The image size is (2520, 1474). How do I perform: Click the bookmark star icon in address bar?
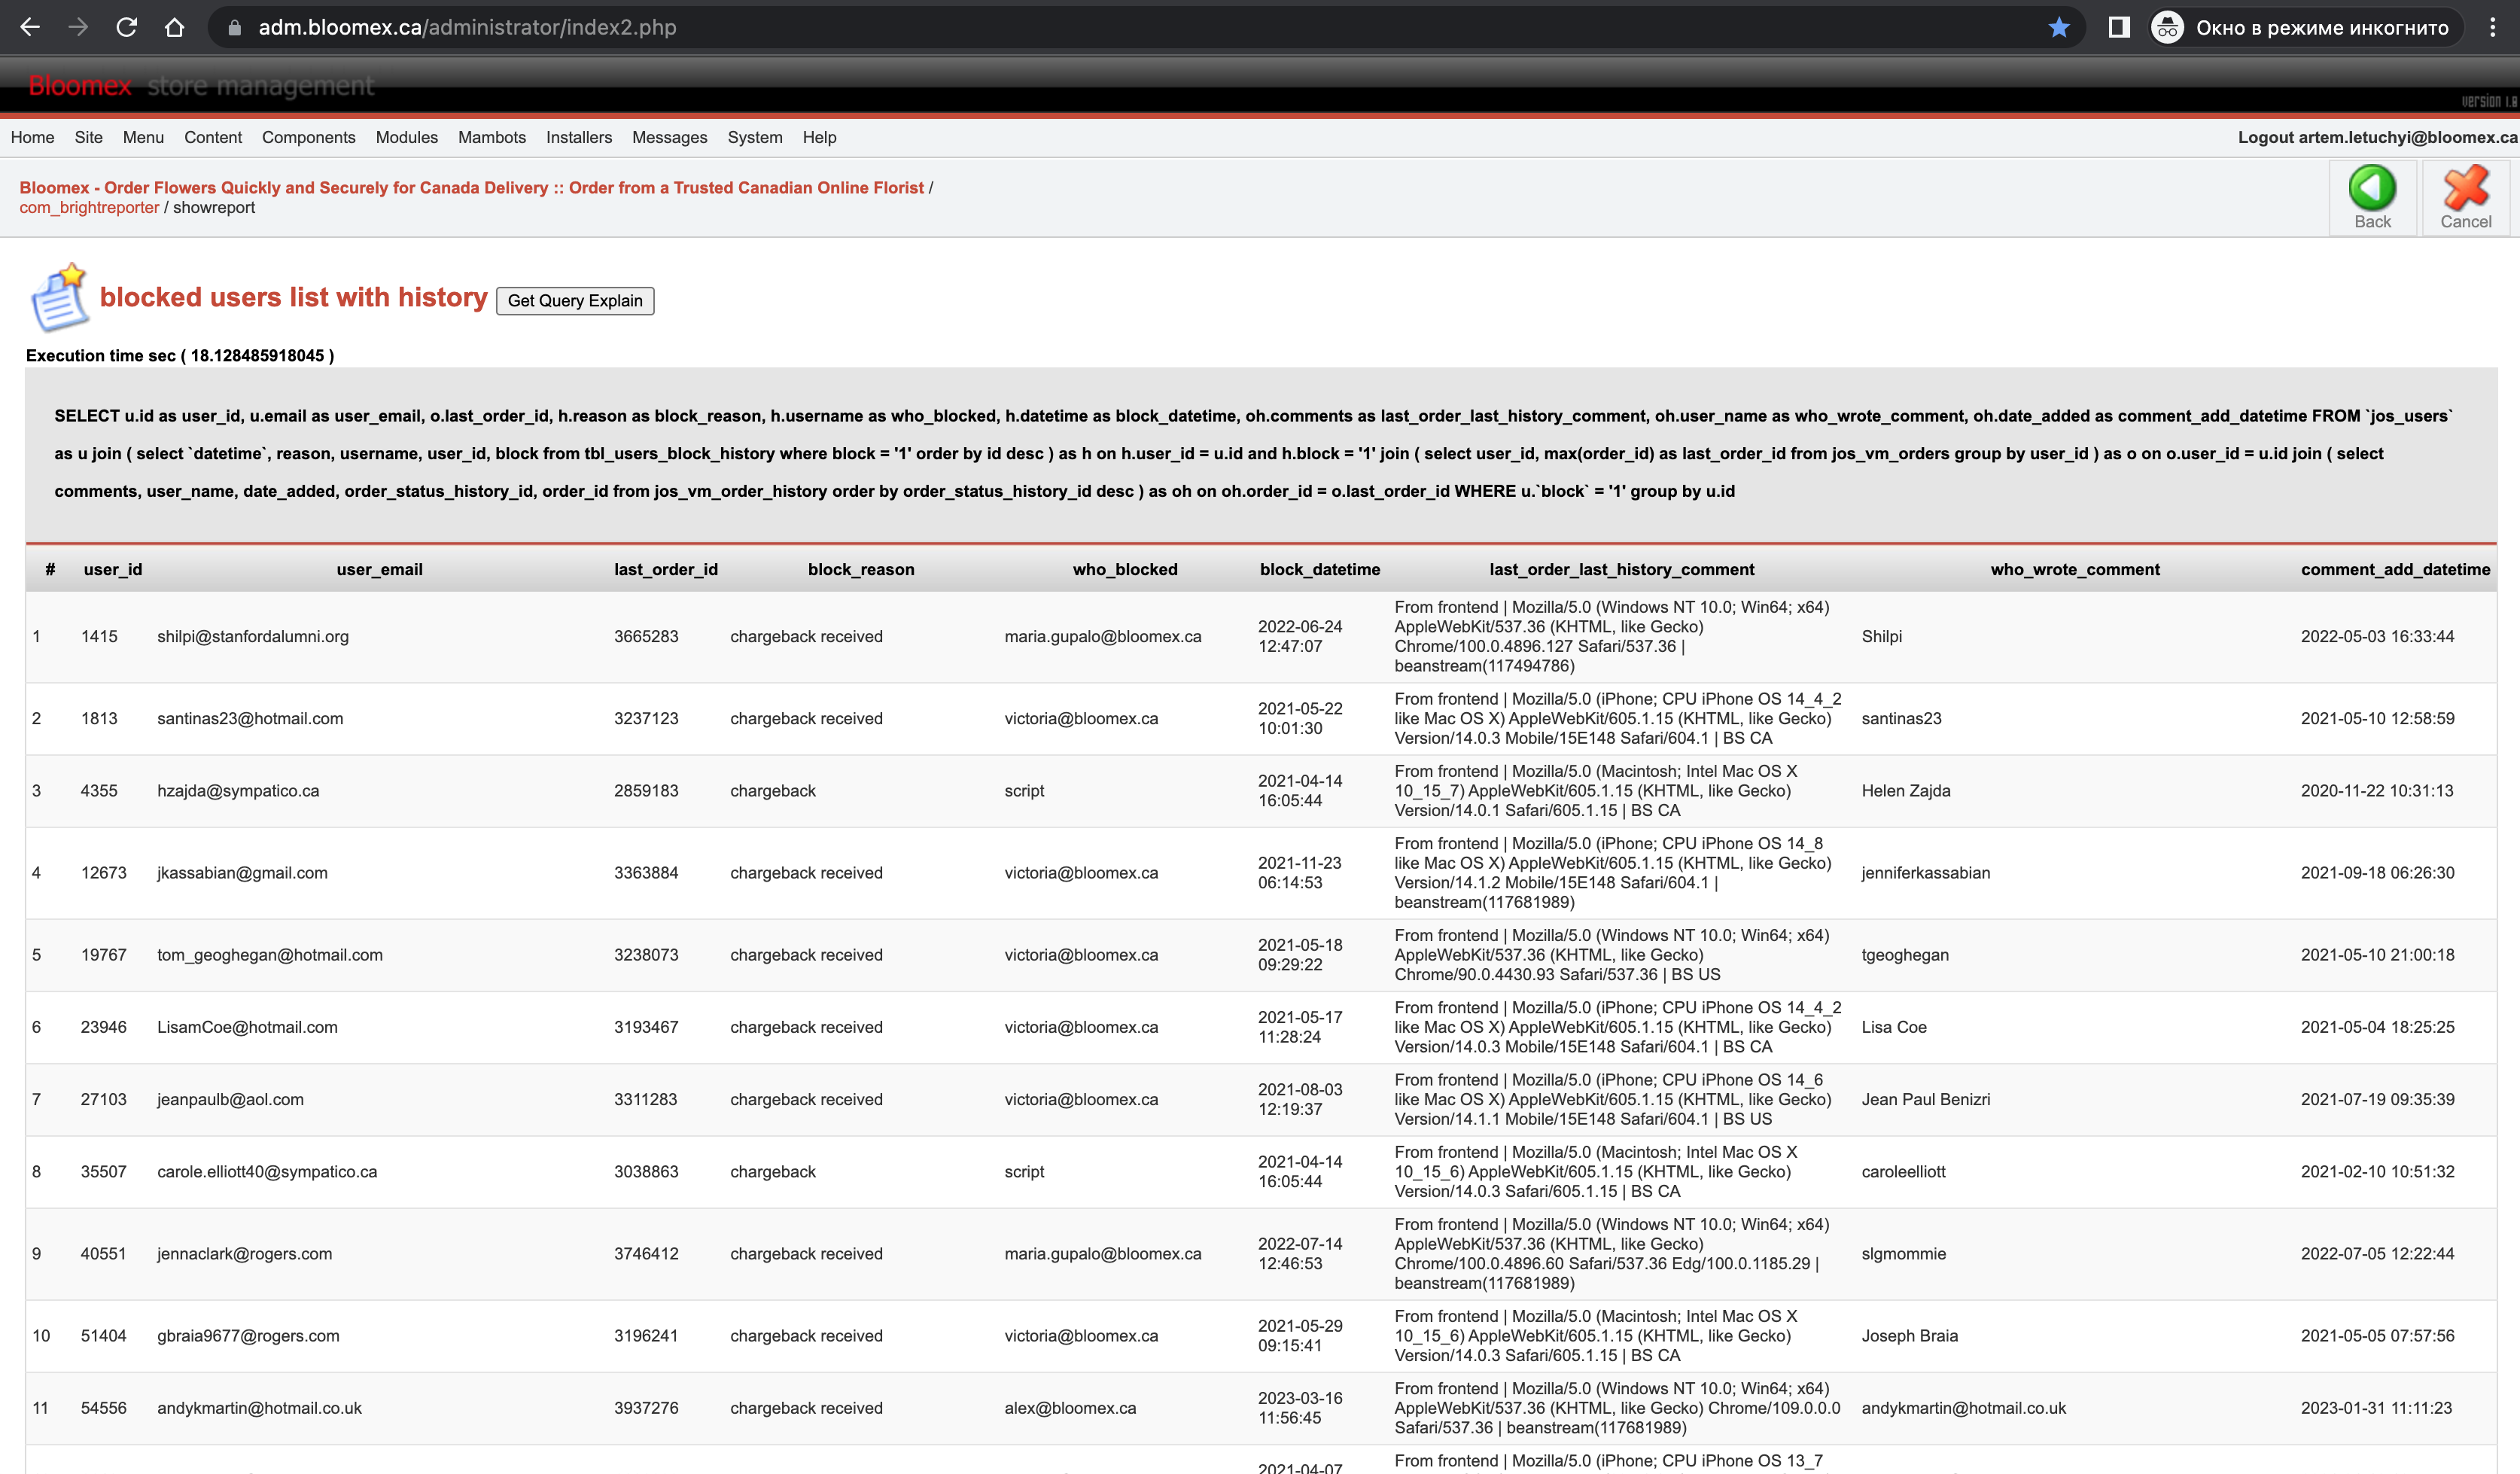(2058, 27)
